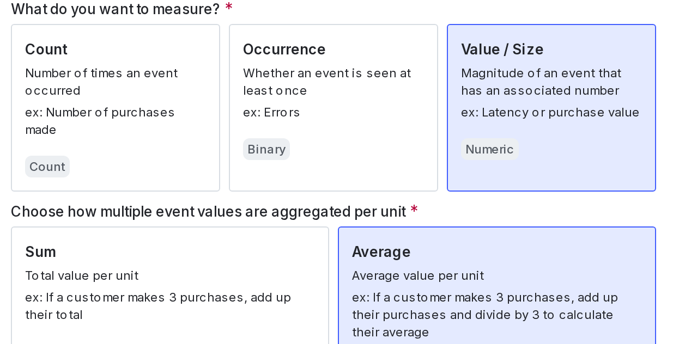The image size is (679, 344).
Task: Click the Count card title text
Action: click(46, 49)
